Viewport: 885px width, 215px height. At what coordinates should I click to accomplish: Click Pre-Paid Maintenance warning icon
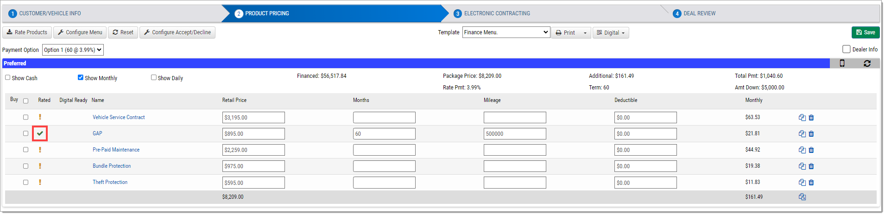tap(40, 150)
